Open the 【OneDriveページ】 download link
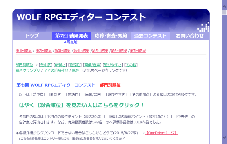This screenshot has width=227, height=144. coord(161,133)
